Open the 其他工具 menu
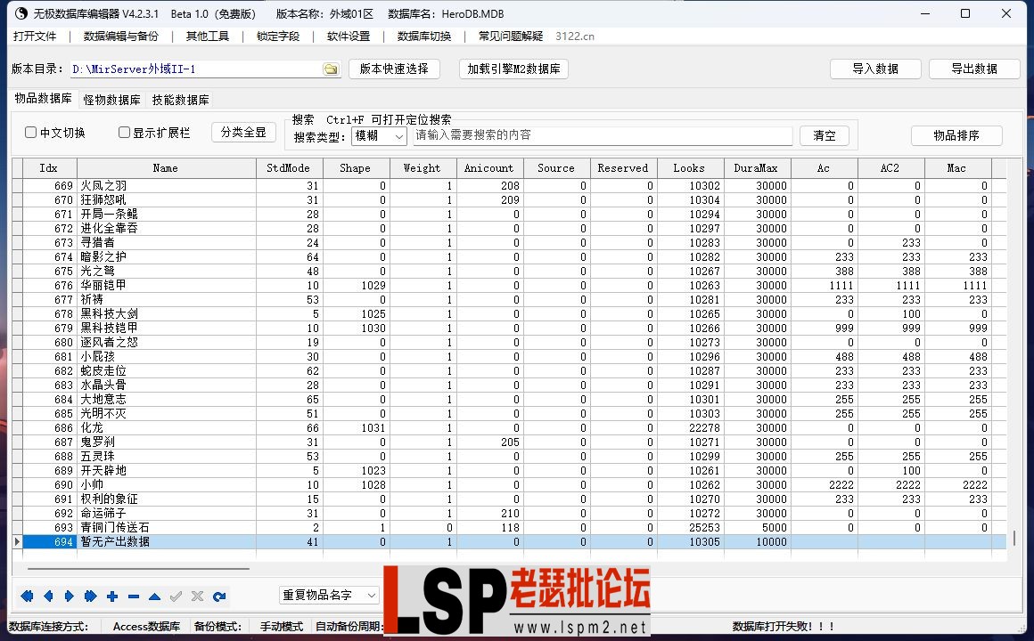Image resolution: width=1034 pixels, height=641 pixels. tap(206, 37)
